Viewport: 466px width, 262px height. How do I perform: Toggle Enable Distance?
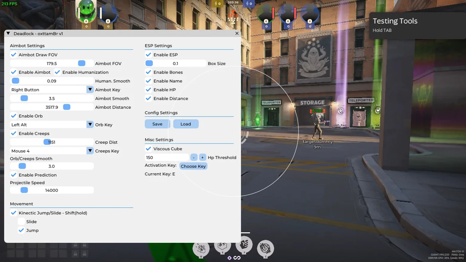148,99
